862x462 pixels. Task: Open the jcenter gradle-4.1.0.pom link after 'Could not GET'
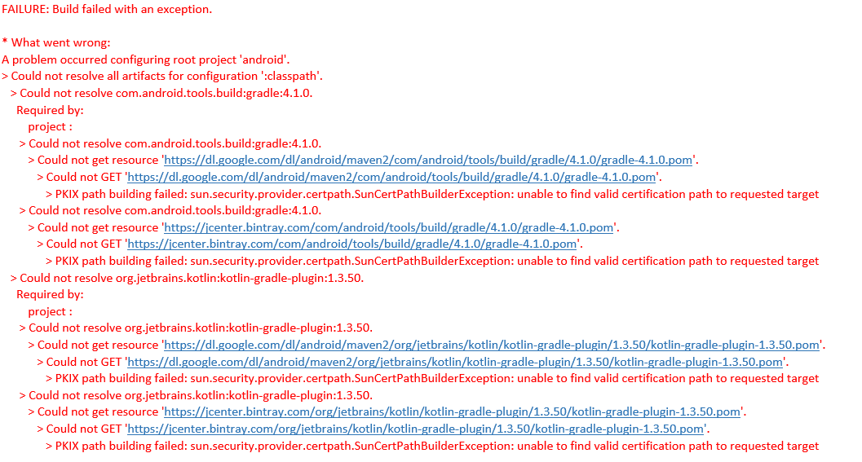point(352,244)
